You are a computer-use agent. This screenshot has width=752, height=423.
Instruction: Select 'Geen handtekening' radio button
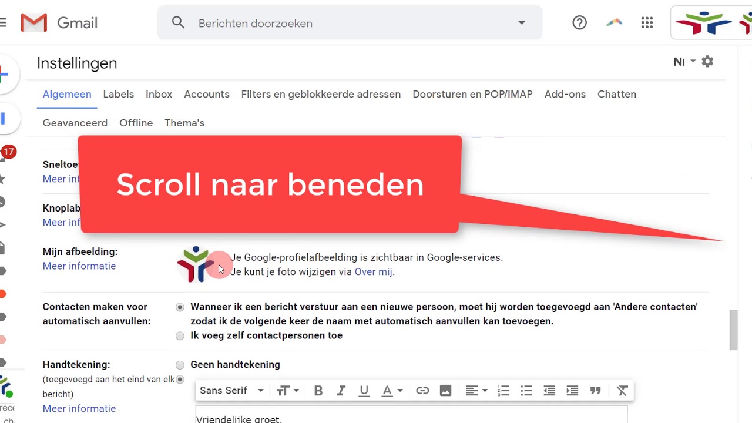pos(180,365)
